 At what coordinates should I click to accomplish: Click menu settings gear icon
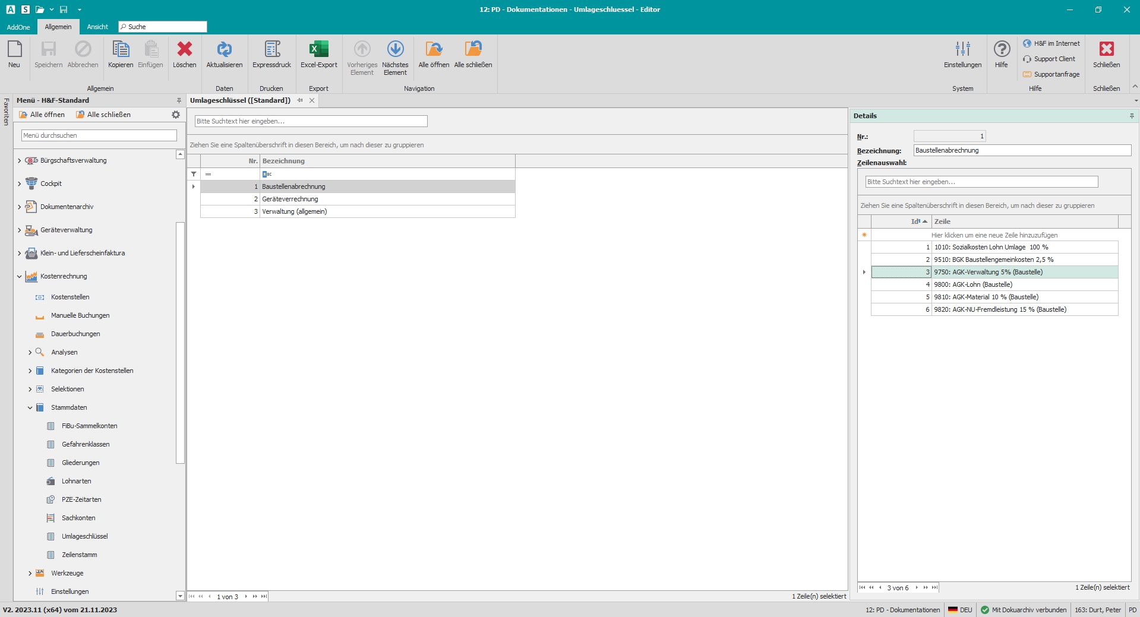[176, 115]
